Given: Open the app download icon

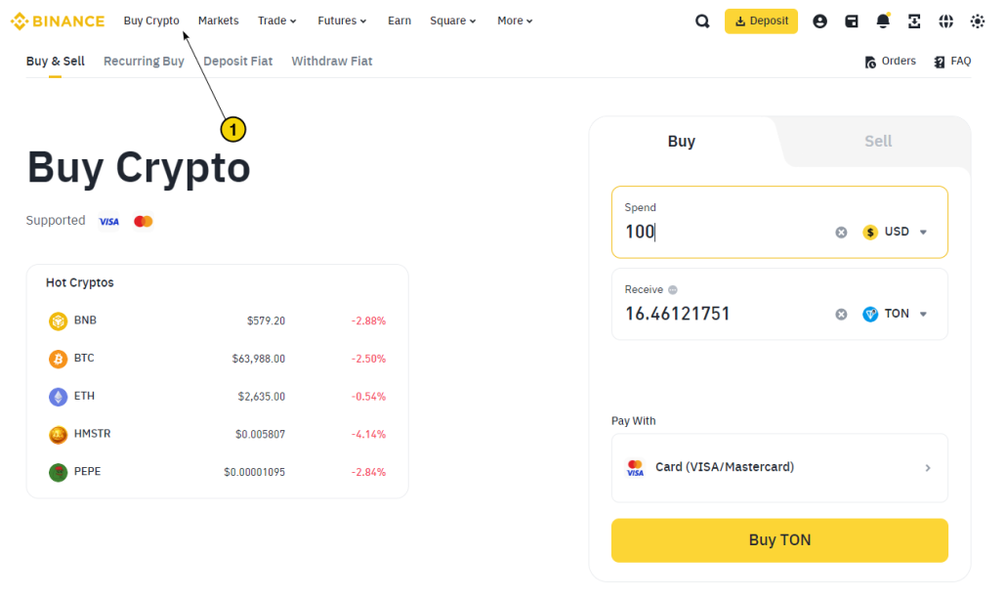Looking at the screenshot, I should [914, 20].
